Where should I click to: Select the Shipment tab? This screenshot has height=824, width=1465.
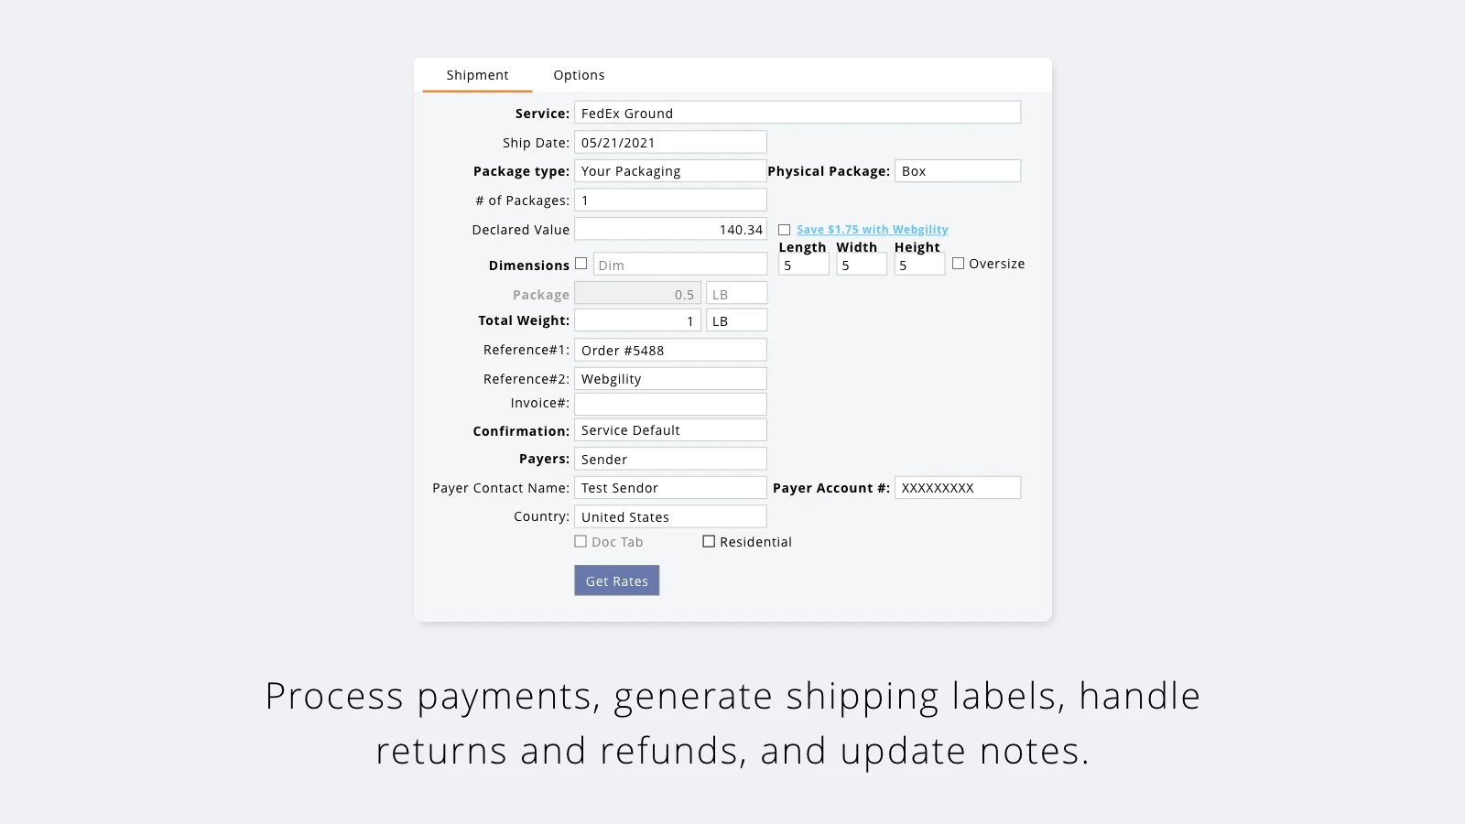[x=477, y=75]
